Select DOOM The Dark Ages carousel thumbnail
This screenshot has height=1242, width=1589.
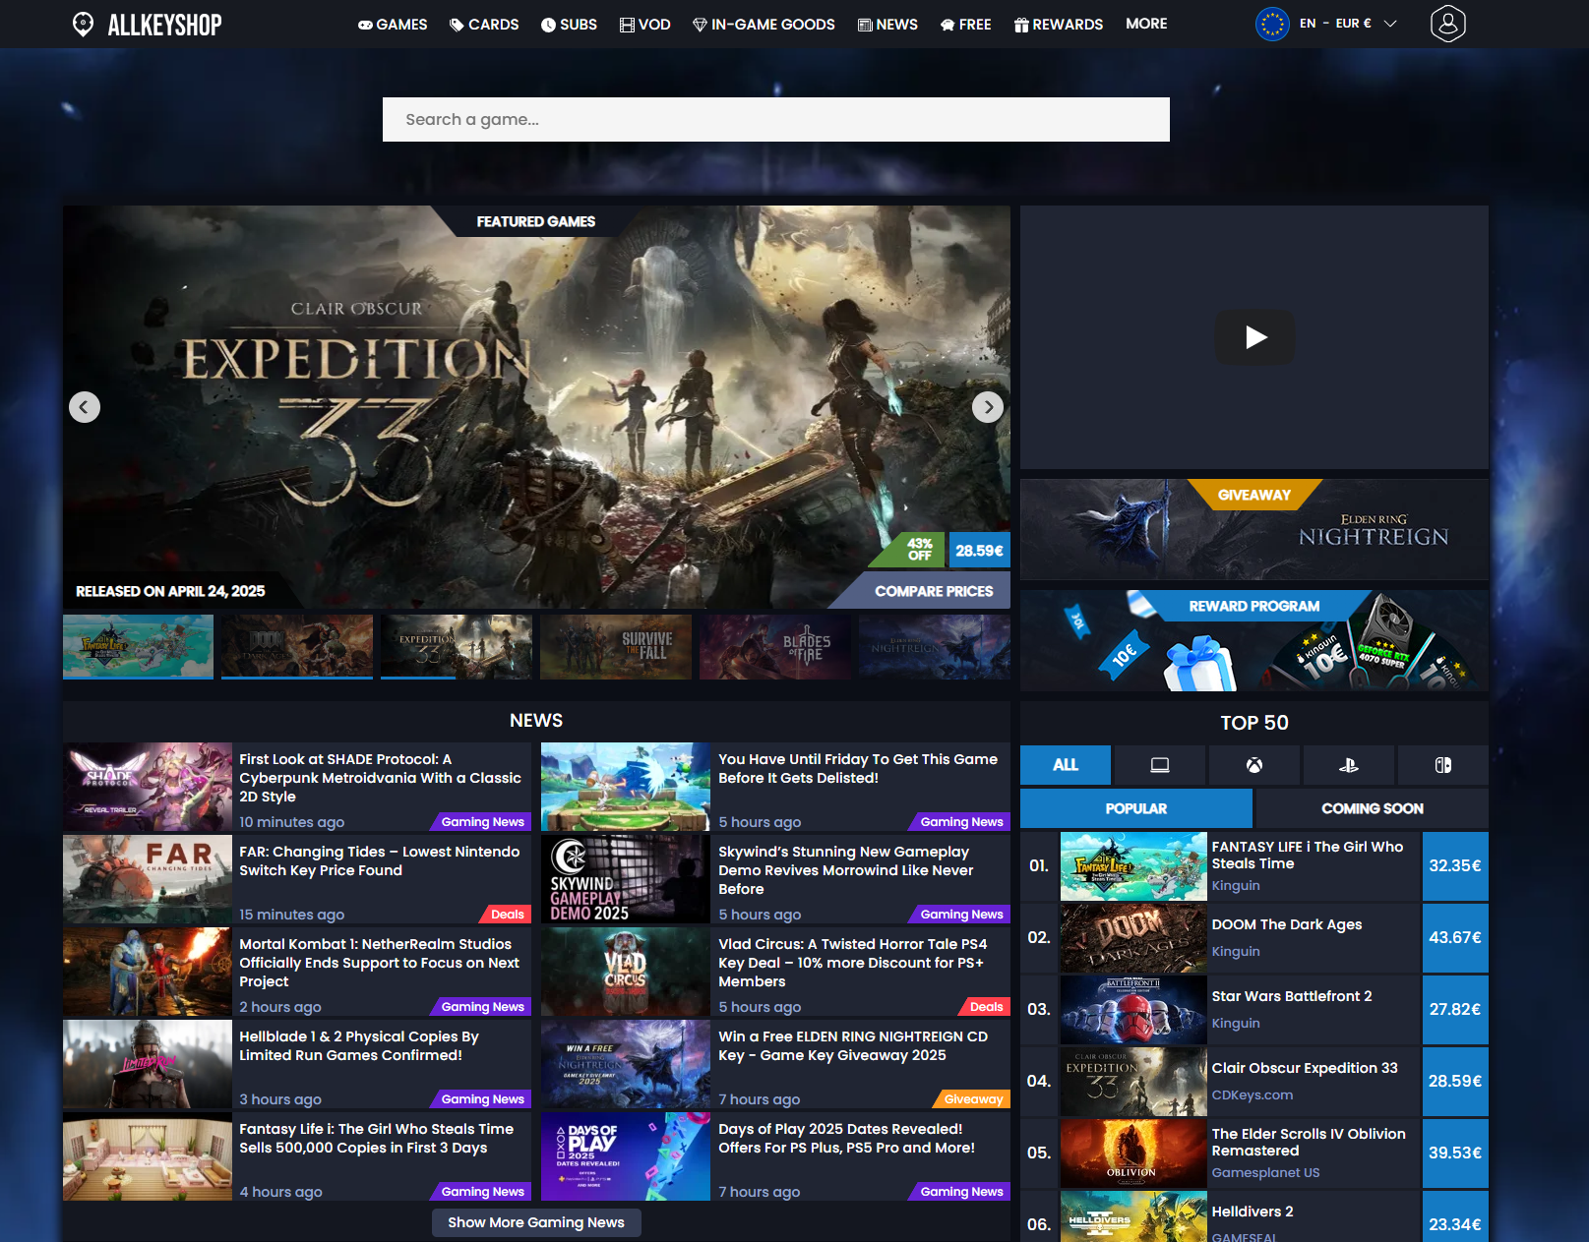(x=297, y=647)
